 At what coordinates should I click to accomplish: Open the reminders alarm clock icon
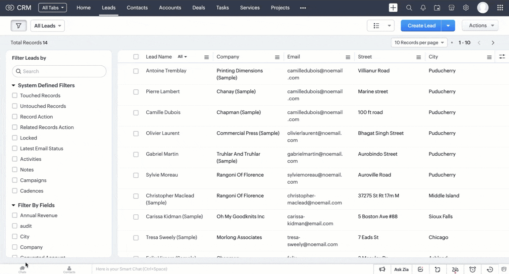[472, 269]
